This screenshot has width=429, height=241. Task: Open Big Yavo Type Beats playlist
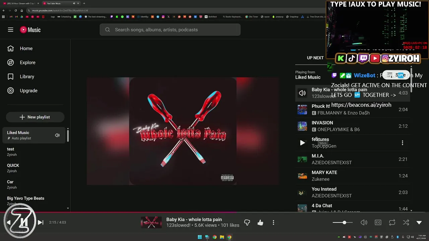tap(34, 201)
